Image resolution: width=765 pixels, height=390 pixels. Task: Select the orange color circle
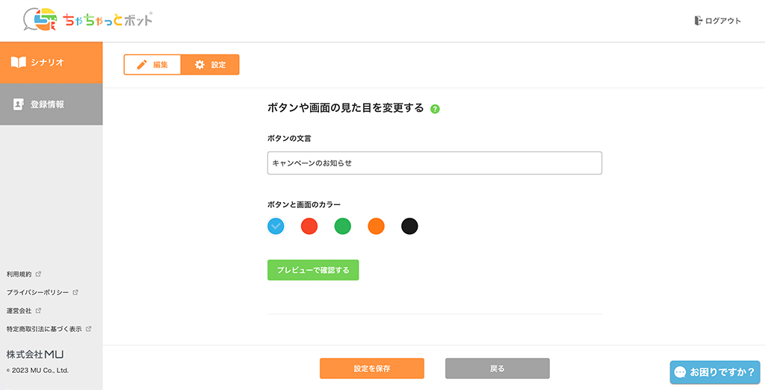377,226
